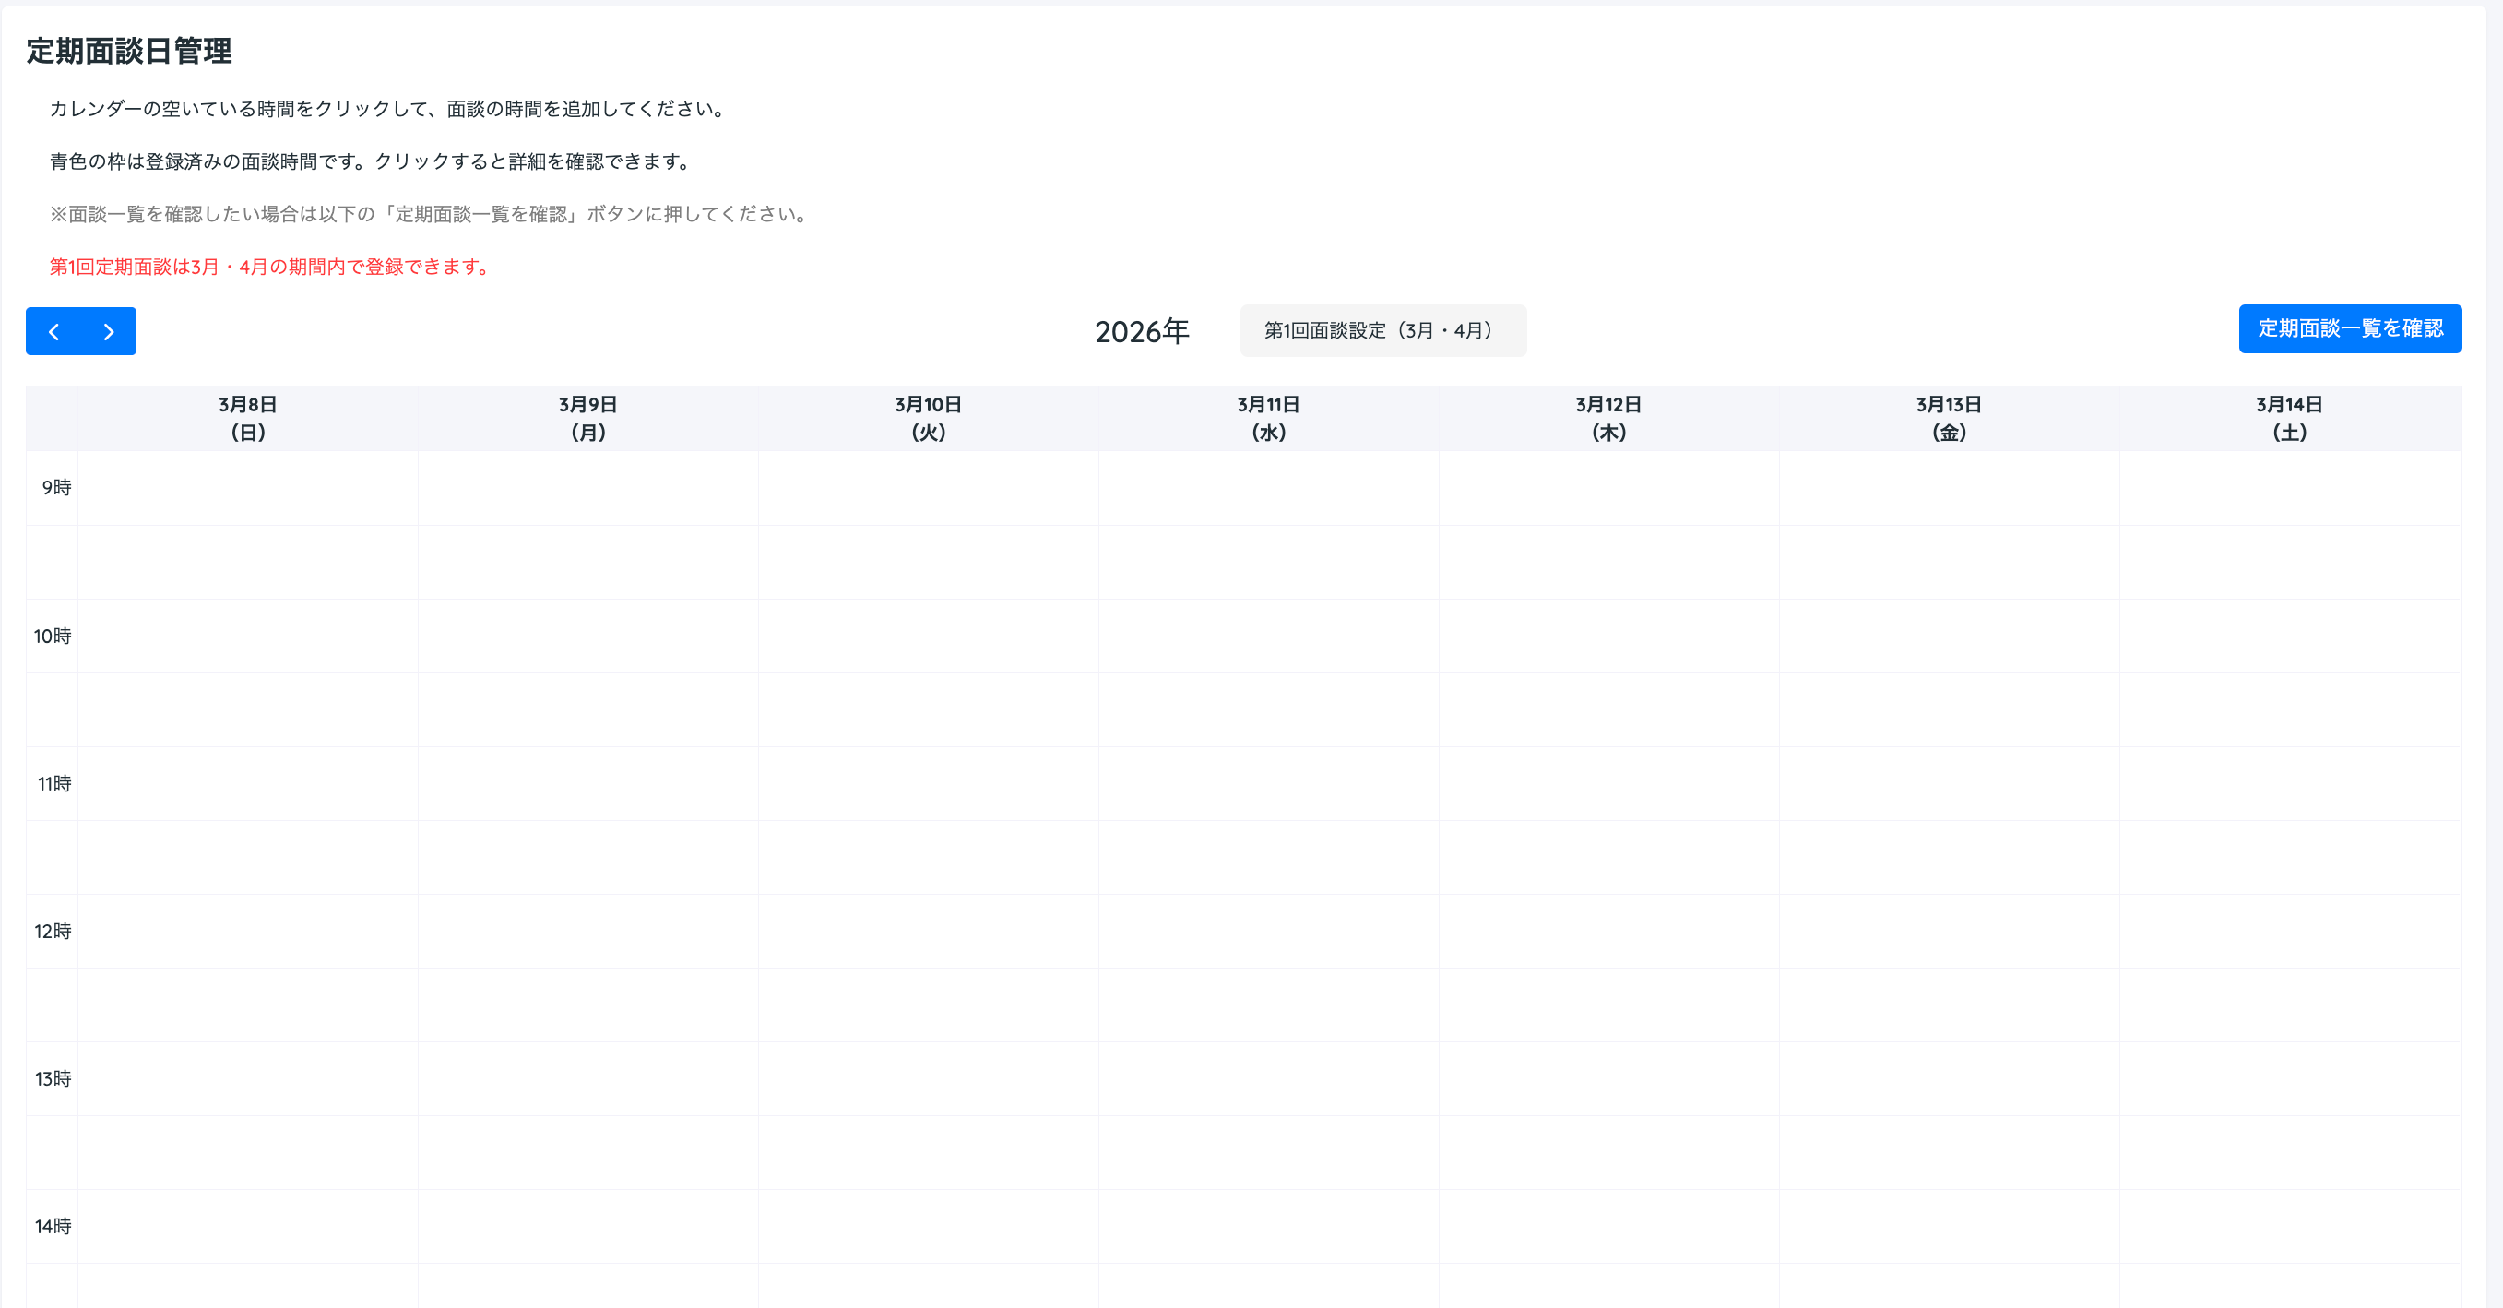Select 13時 slot on 3月12日 (木)
The image size is (2503, 1308).
pyautogui.click(x=1608, y=1078)
